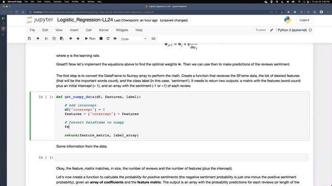Open the Jupyter File menu
Screen dimensions: 332x186
tap(32, 30)
